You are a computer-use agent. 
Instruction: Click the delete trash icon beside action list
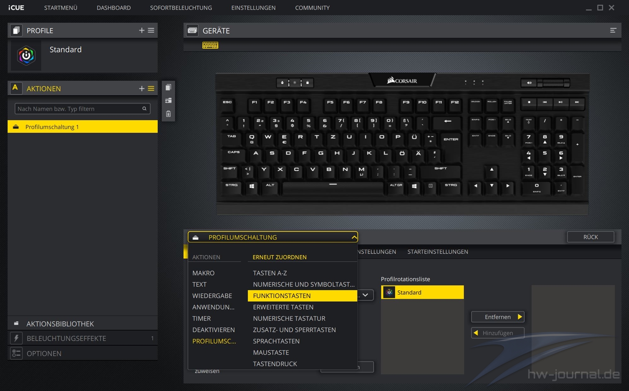[168, 114]
